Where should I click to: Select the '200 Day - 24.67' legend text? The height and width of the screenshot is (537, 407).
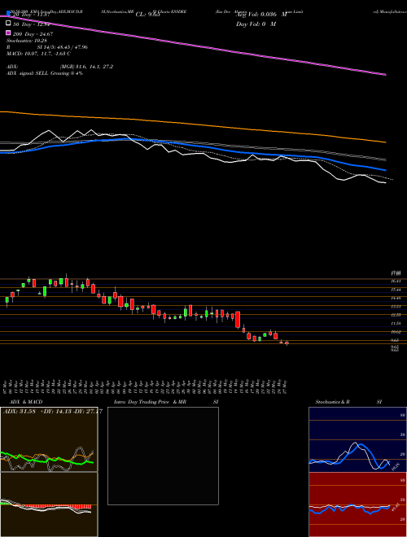[33, 33]
